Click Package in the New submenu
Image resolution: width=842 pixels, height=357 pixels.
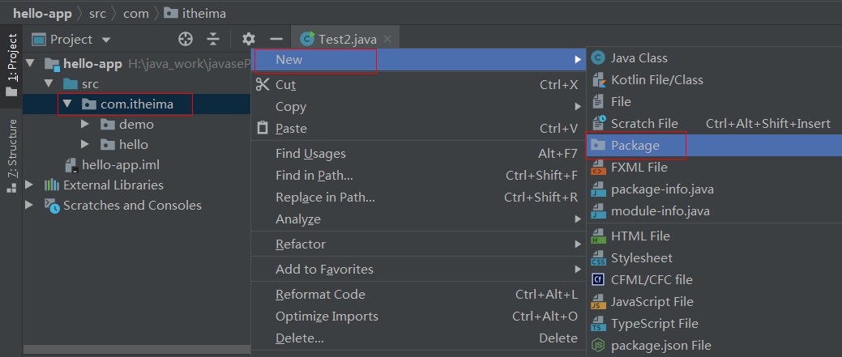(635, 146)
